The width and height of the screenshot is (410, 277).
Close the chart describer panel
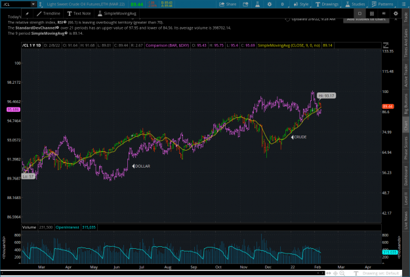(x=396, y=19)
